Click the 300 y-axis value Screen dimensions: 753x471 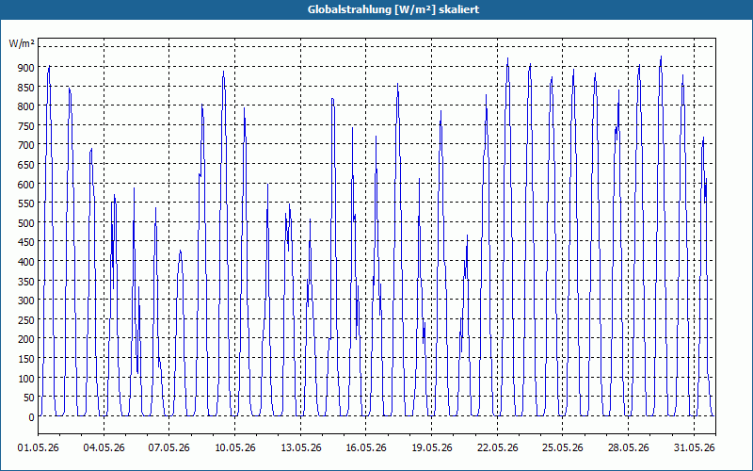25,300
